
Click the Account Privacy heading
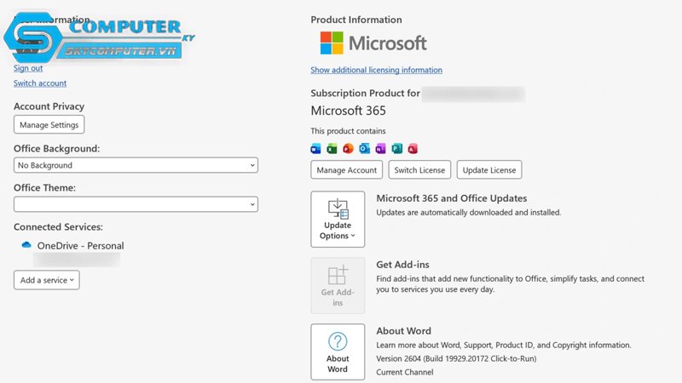coord(49,106)
